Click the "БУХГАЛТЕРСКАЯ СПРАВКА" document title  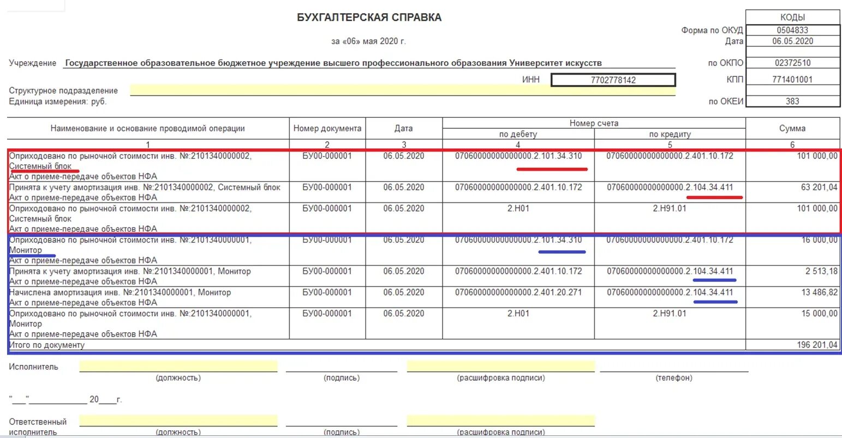pos(369,17)
